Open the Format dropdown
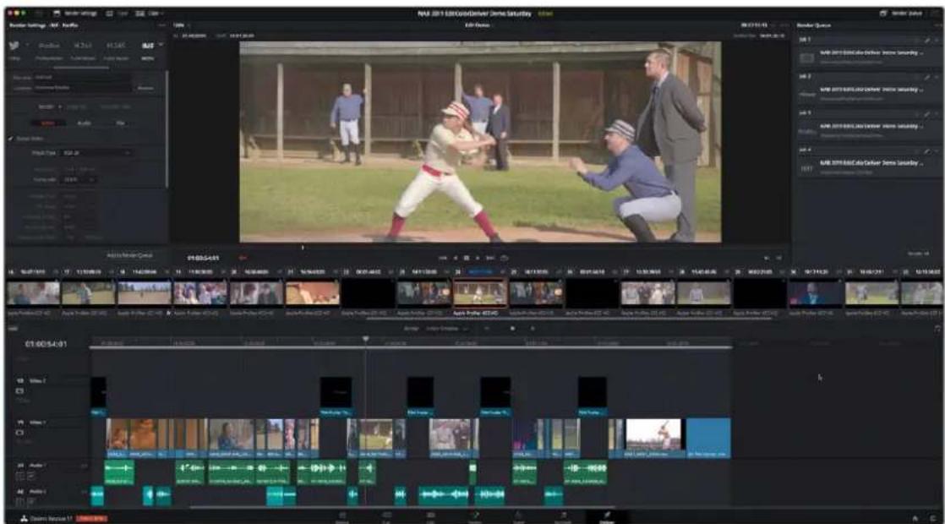This screenshot has width=945, height=524. (x=96, y=153)
